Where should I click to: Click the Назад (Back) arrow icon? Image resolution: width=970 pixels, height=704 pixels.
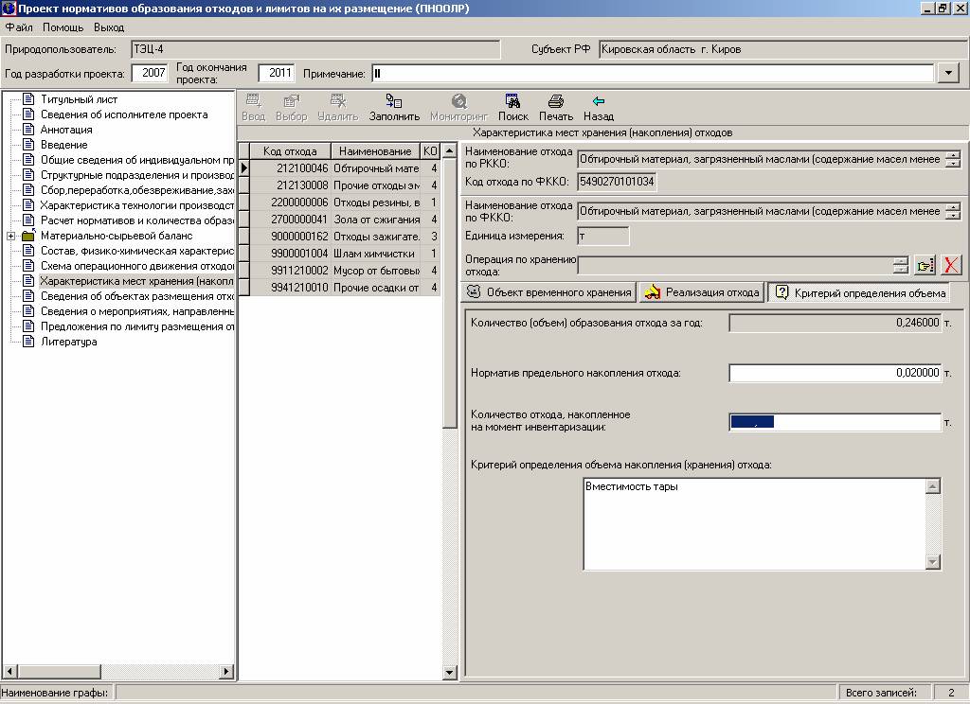(598, 101)
